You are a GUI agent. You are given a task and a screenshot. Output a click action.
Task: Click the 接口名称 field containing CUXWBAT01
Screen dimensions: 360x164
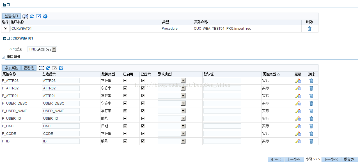pyautogui.click(x=50, y=29)
